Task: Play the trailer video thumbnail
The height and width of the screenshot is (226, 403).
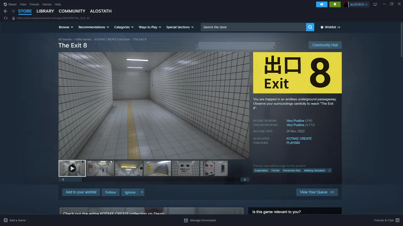Action: [72, 168]
